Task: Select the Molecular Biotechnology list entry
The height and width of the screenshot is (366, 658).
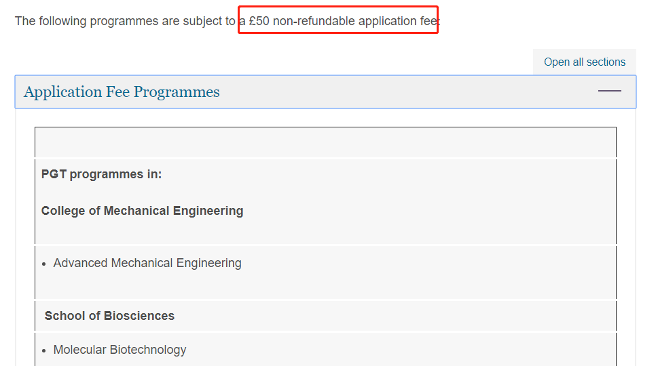Action: click(120, 350)
